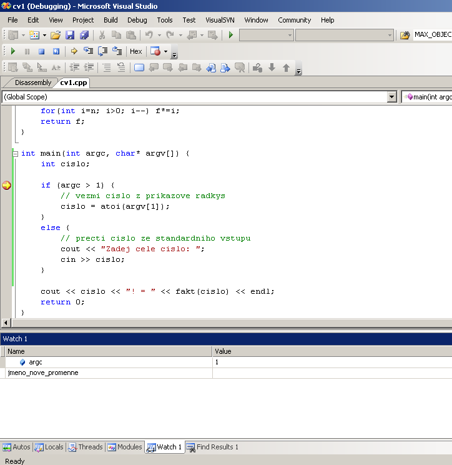Select the argc row in Watch 1
Screen dimensions: 452x465
226,362
